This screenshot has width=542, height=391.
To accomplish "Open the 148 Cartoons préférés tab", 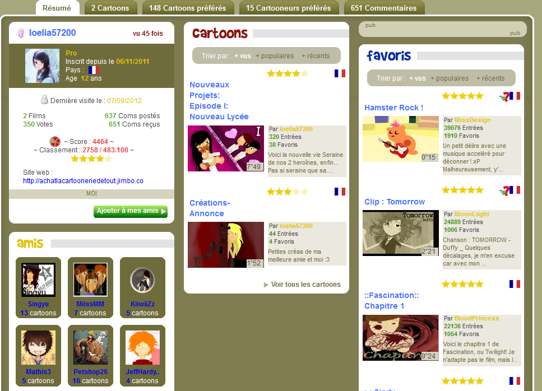I will [x=188, y=8].
